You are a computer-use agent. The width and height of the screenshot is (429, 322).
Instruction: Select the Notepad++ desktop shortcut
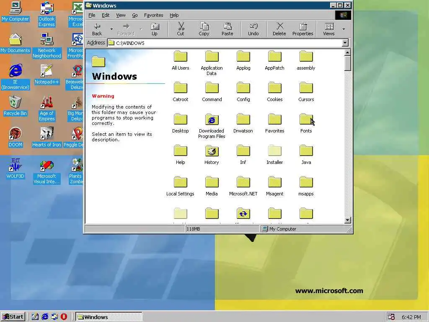point(47,75)
